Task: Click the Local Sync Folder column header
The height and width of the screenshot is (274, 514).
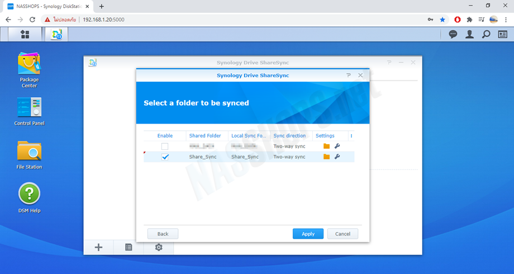Action: tap(249, 136)
